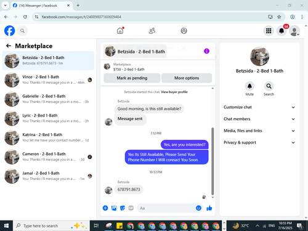Screen dimensions: 308x231
Task: Expand Privacy & support section
Action: (259, 142)
